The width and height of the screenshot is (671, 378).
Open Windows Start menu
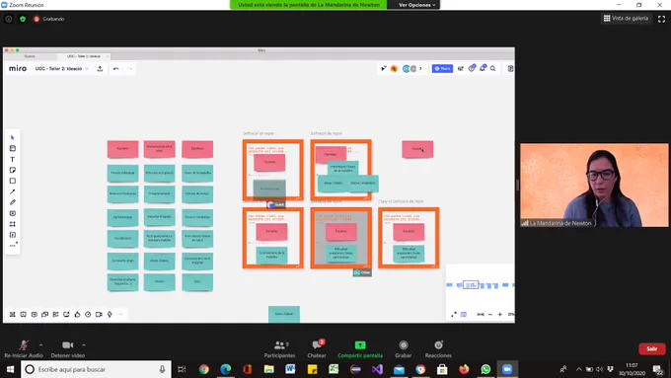tap(10, 369)
